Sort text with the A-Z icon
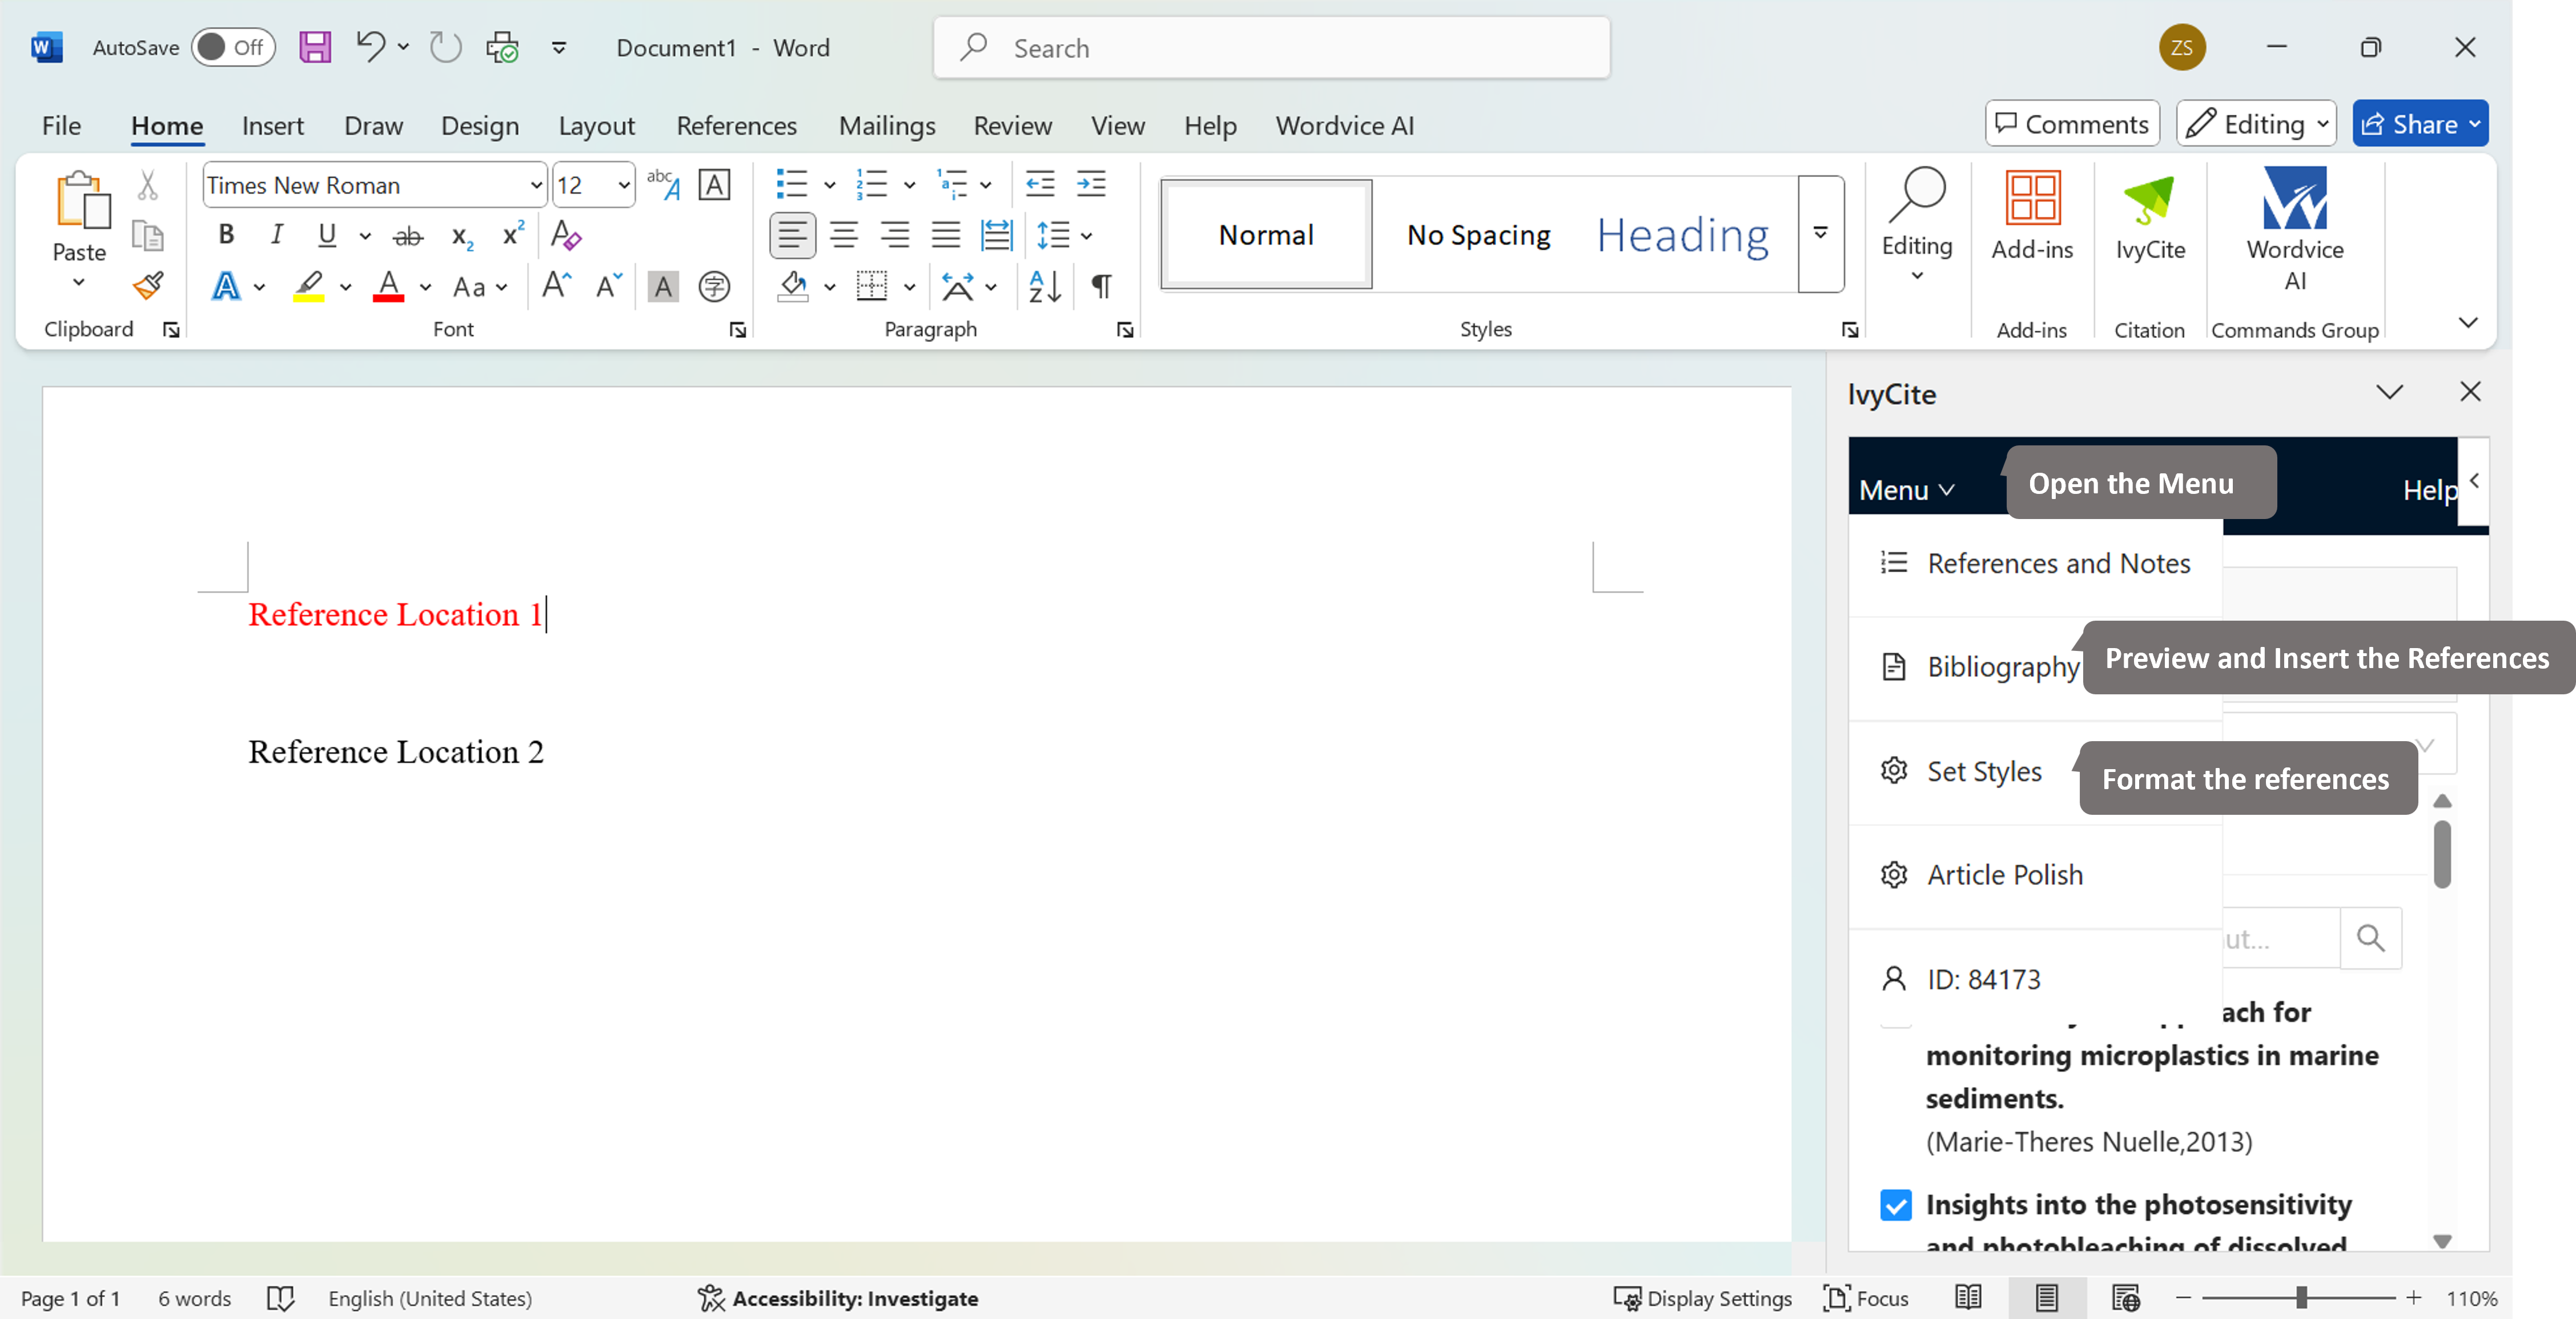 [1045, 287]
